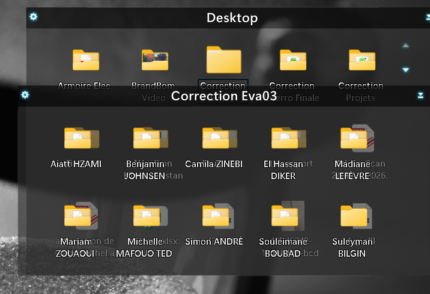Screen dimensions: 430x294
Task: Click the Armoire Elec label text
Action: (x=84, y=86)
